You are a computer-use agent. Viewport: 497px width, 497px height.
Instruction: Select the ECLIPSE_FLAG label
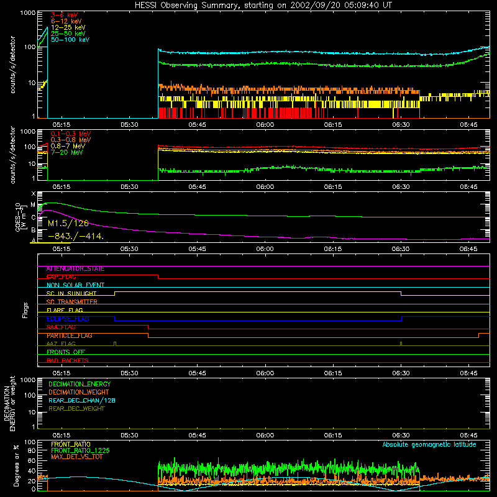68,319
